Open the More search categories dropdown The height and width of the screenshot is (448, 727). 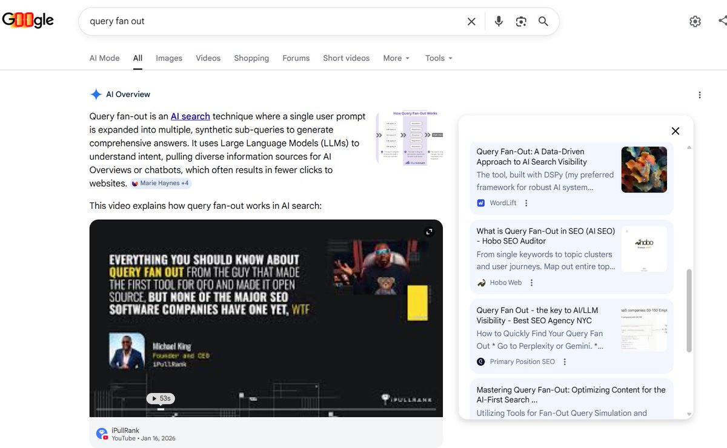(x=396, y=58)
